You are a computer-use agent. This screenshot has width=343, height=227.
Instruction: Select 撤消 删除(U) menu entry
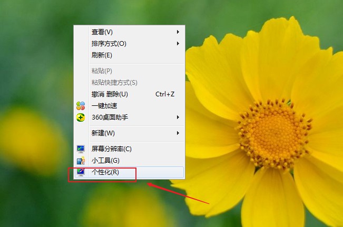(129, 94)
